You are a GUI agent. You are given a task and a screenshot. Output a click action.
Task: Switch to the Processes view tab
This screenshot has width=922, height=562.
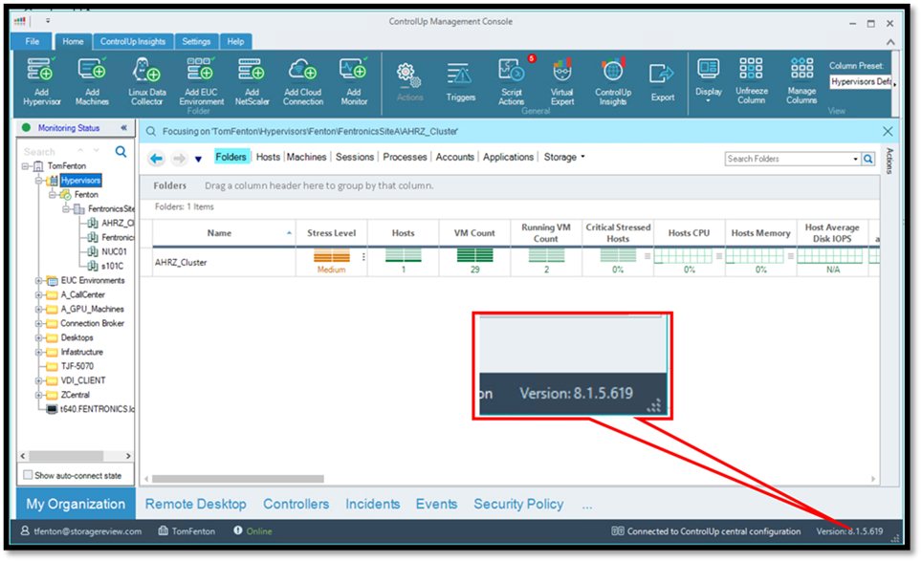point(405,157)
